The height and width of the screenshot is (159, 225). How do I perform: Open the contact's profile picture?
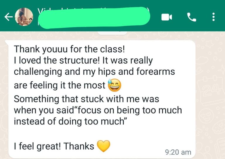coord(24,17)
